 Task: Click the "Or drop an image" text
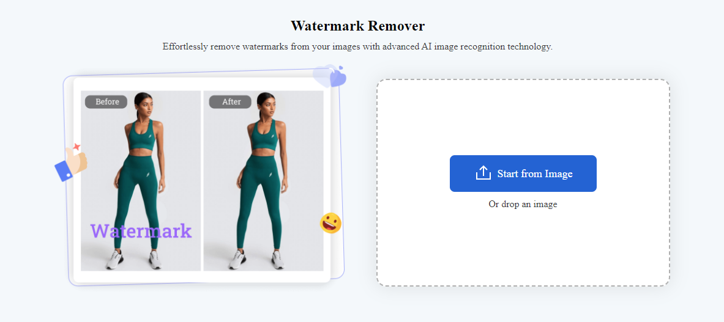pyautogui.click(x=523, y=204)
